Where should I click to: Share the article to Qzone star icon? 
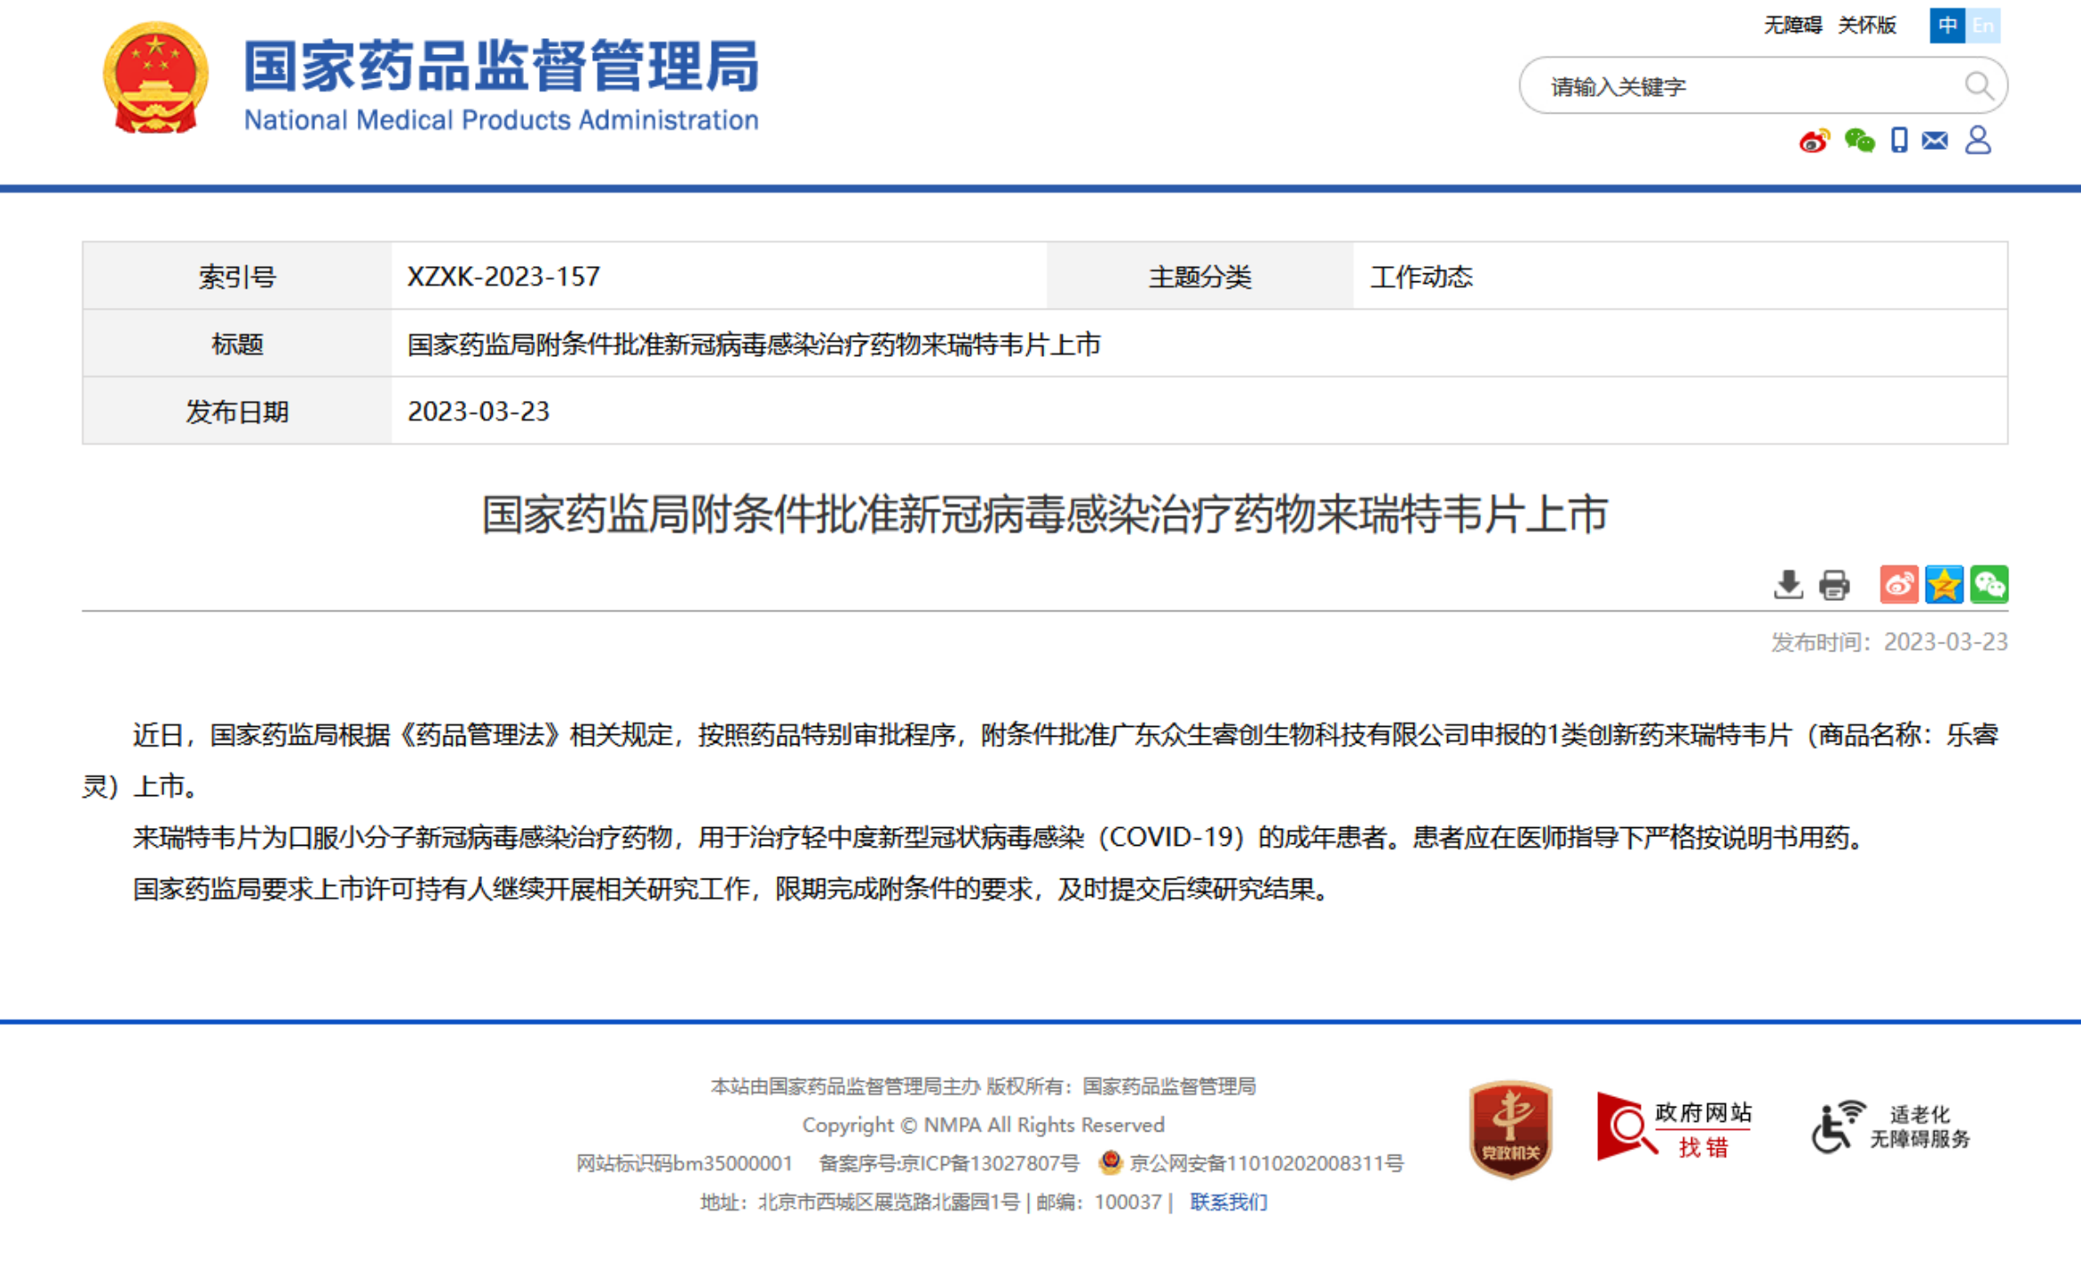pos(1944,585)
